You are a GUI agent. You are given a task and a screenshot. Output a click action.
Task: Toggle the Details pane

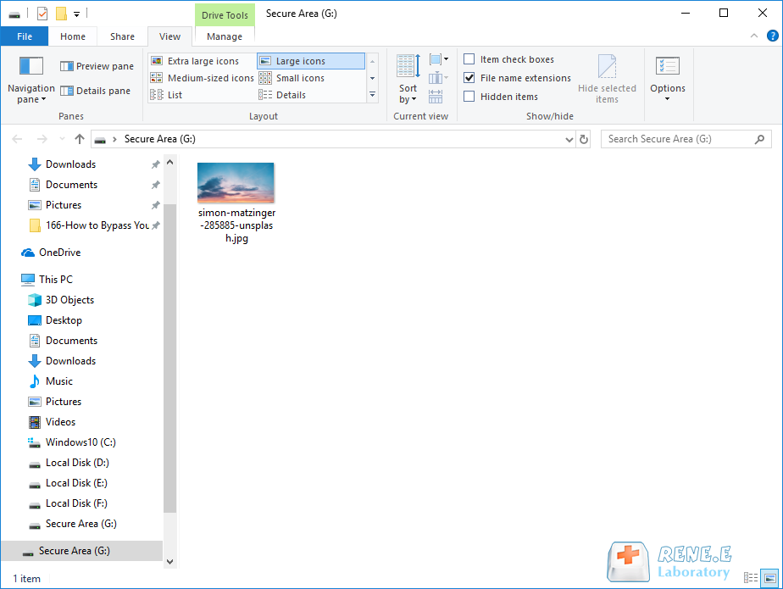click(95, 91)
